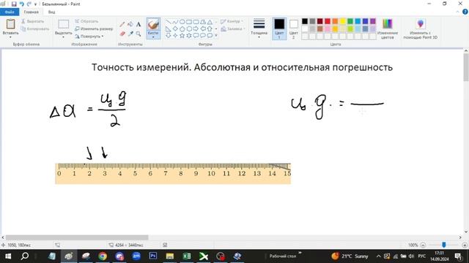Click Edit with Paint 3D button

(420, 28)
